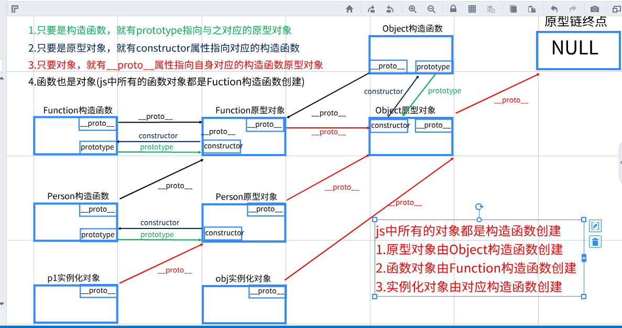Viewport: 622px width, 328px height.
Task: Select the 'Function构造函数' label
Action: (x=78, y=110)
